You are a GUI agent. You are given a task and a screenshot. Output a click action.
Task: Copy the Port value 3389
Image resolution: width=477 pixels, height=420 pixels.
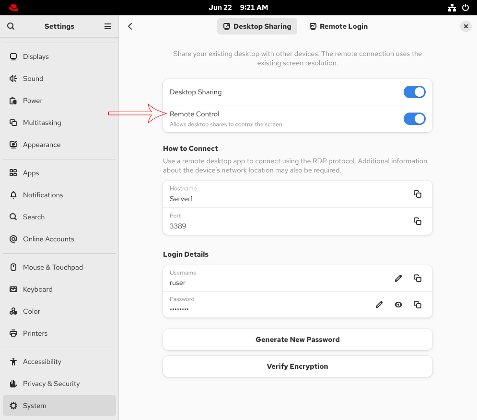(418, 221)
